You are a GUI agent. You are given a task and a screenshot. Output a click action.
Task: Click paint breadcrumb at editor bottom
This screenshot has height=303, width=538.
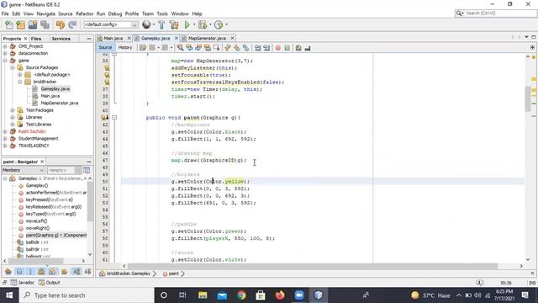(173, 274)
